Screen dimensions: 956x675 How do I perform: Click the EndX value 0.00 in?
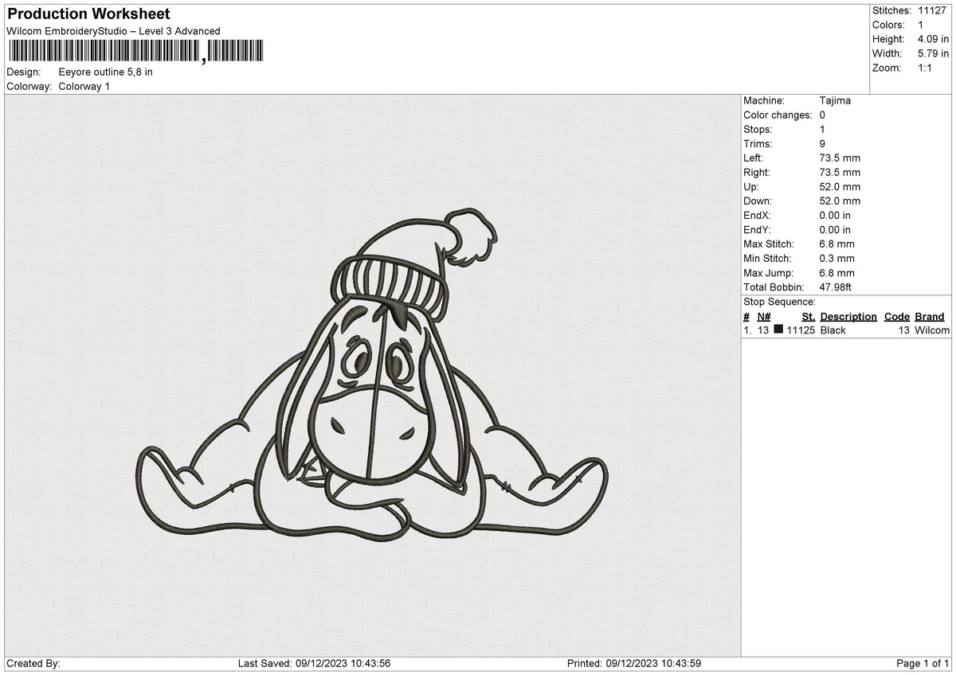835,215
